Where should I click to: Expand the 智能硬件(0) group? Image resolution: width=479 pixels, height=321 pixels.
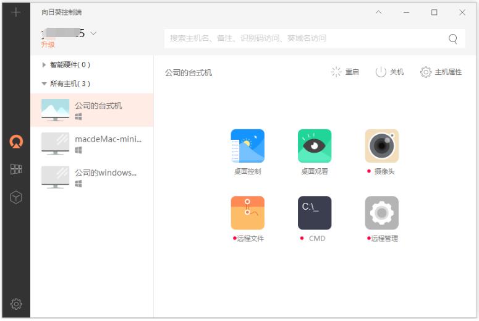[44, 65]
